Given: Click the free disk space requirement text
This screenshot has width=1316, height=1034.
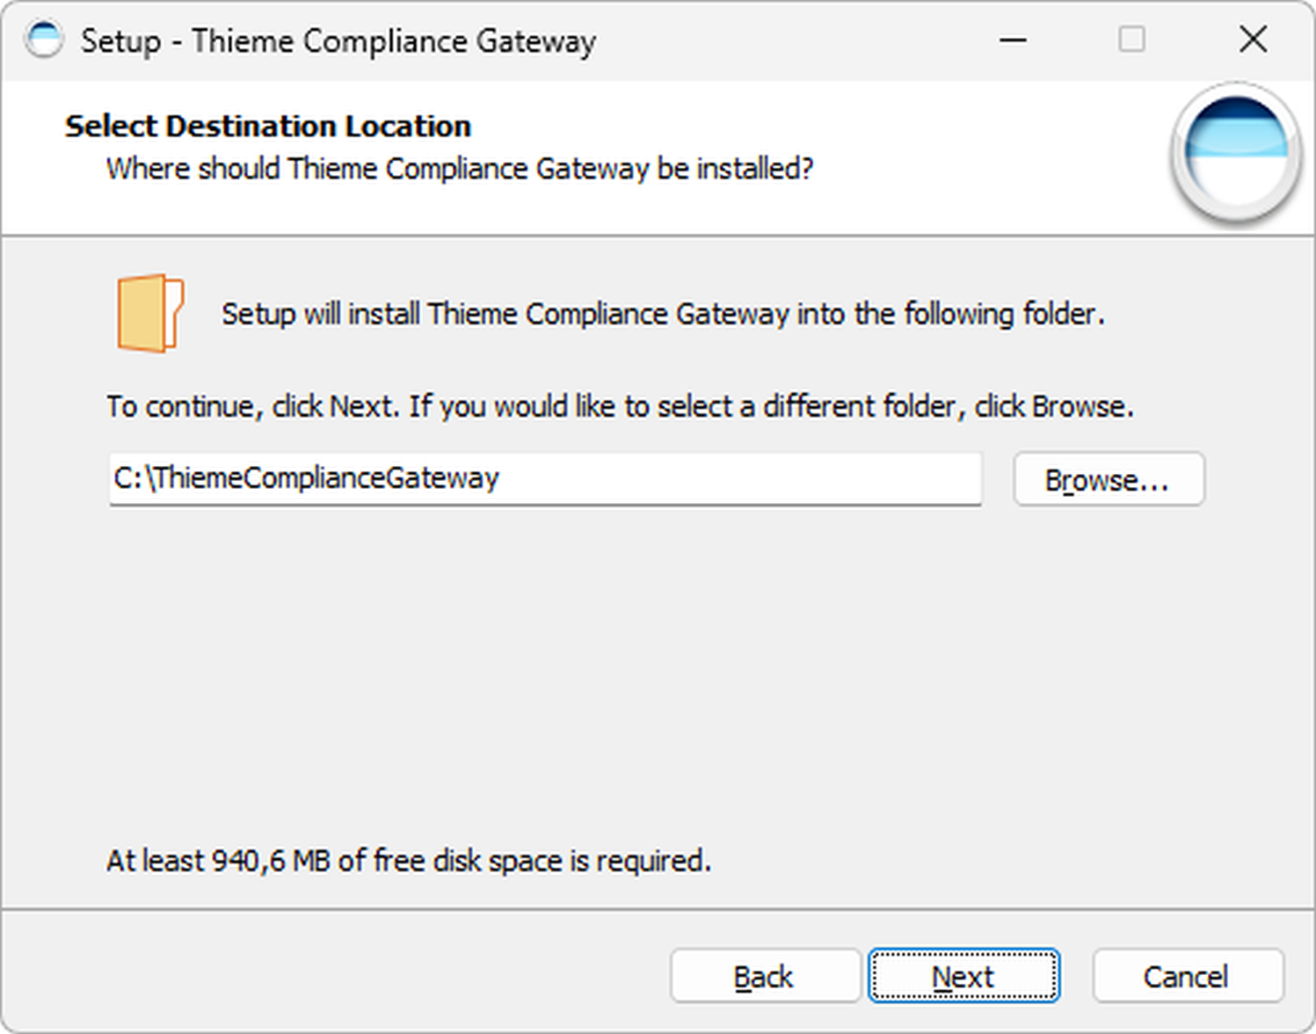Looking at the screenshot, I should coord(409,860).
